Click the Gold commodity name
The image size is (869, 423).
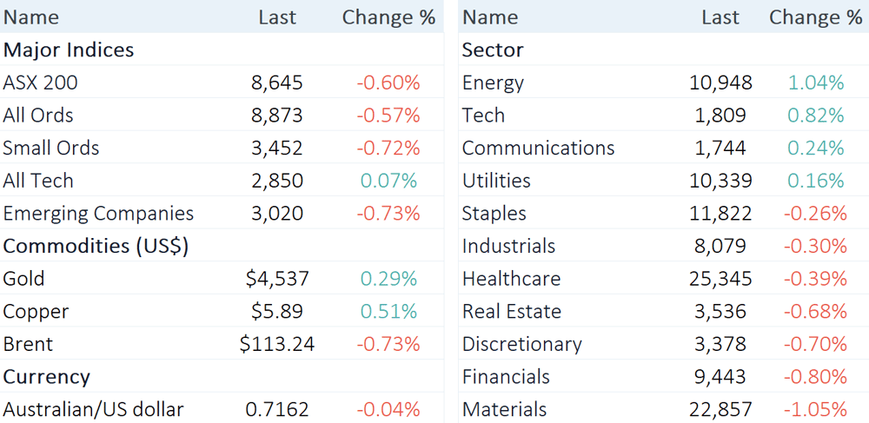pos(23,279)
